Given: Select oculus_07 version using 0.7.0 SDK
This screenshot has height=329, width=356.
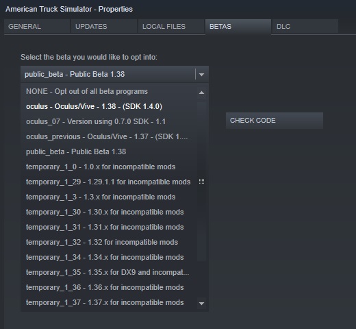Looking at the screenshot, I should click(x=109, y=121).
